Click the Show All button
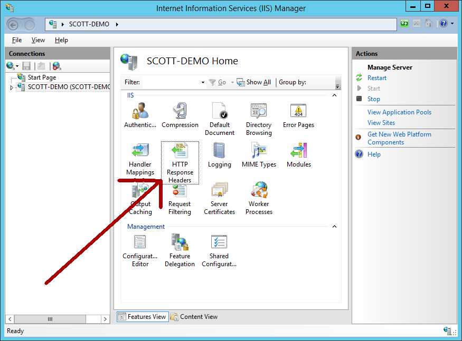This screenshot has width=462, height=341. pos(254,82)
